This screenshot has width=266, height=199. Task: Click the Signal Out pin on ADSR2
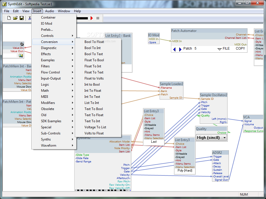221,180
